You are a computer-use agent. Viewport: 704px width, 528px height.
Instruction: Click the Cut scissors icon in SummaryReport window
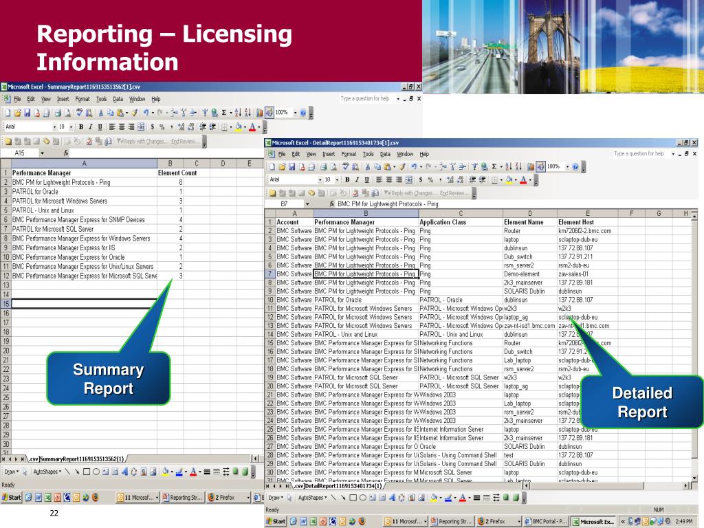pos(101,113)
